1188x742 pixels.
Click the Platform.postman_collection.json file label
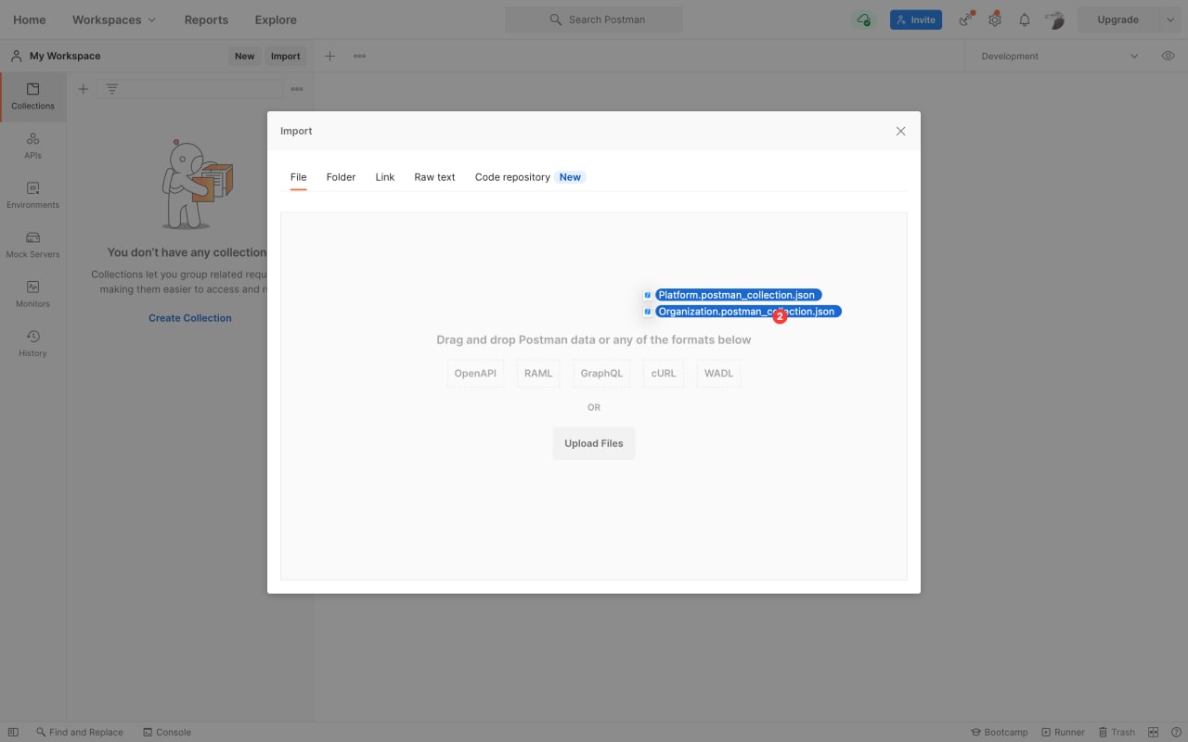click(738, 295)
